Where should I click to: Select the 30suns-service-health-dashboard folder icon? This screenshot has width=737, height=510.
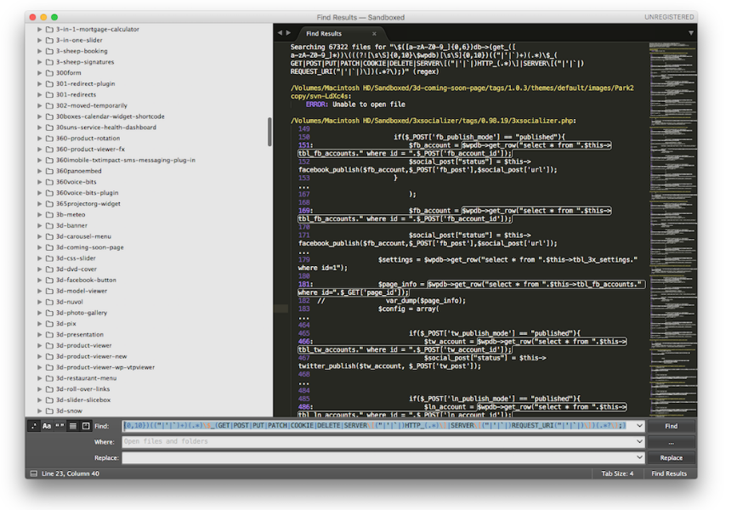(x=49, y=127)
